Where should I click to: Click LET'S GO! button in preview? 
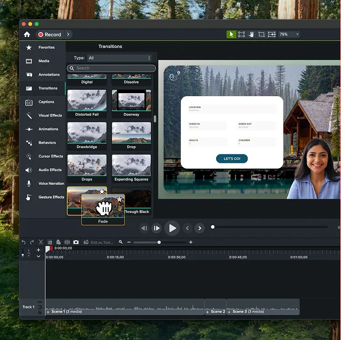[x=232, y=158]
